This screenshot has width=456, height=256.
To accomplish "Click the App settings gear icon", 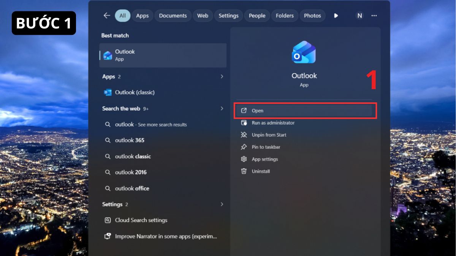I will [244, 159].
